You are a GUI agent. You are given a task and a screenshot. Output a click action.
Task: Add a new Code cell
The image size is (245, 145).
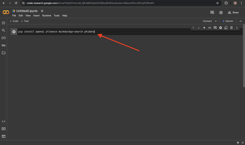pyautogui.click(x=14, y=21)
